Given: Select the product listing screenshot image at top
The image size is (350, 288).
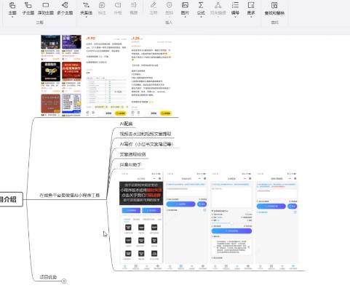Looking at the screenshot, I should point(107,76).
